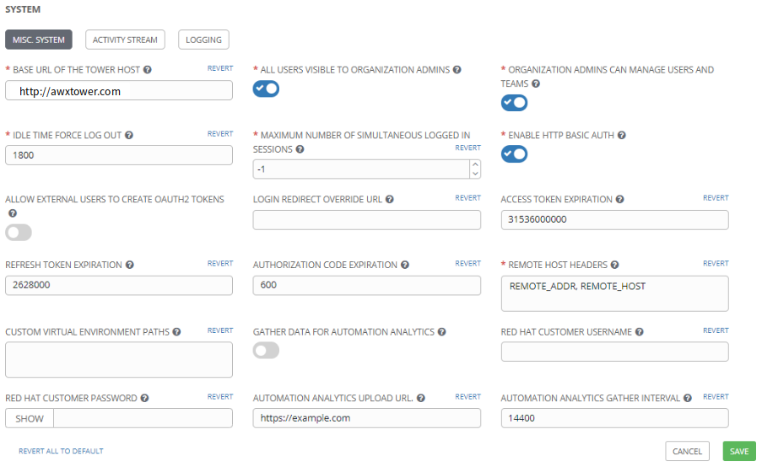Click Revert All to Default link
This screenshot has width=762, height=467.
pyautogui.click(x=61, y=451)
